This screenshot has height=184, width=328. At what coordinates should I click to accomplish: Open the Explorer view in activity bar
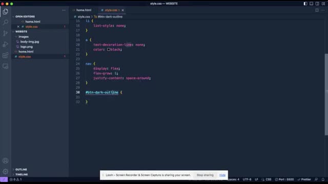[x=6, y=11]
